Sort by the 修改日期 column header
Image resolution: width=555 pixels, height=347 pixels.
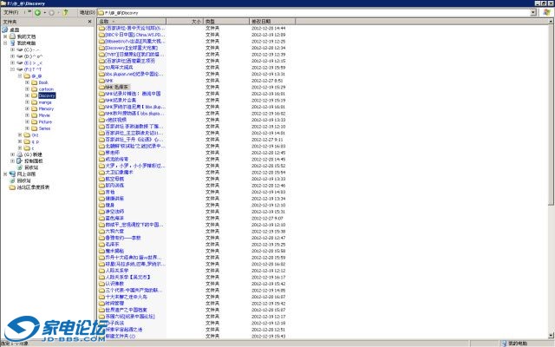pyautogui.click(x=272, y=22)
